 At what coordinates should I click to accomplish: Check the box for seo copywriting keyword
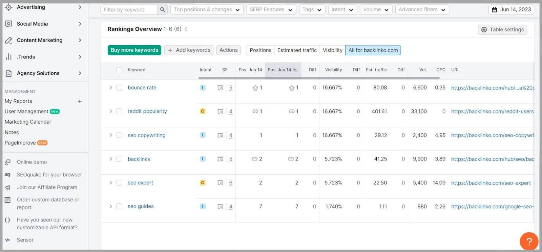point(119,135)
